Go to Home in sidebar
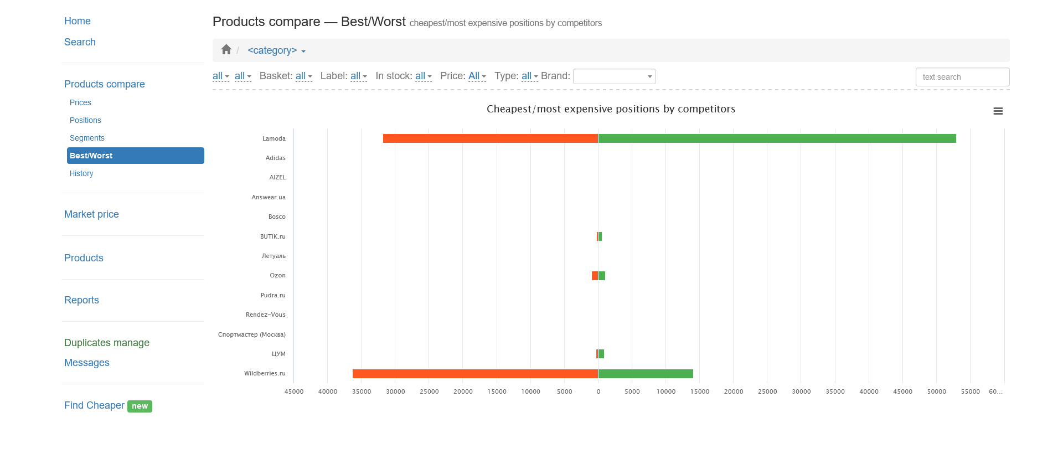This screenshot has height=469, width=1063. (78, 21)
